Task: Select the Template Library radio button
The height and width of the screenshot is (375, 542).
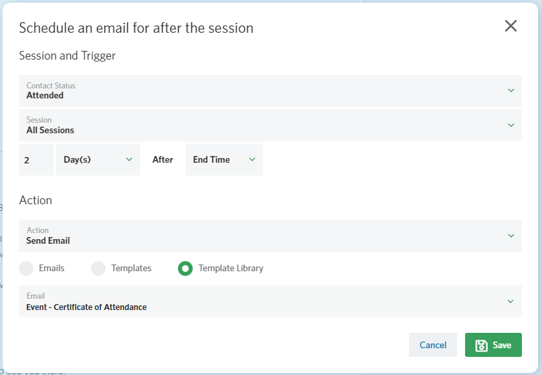Action: (185, 269)
